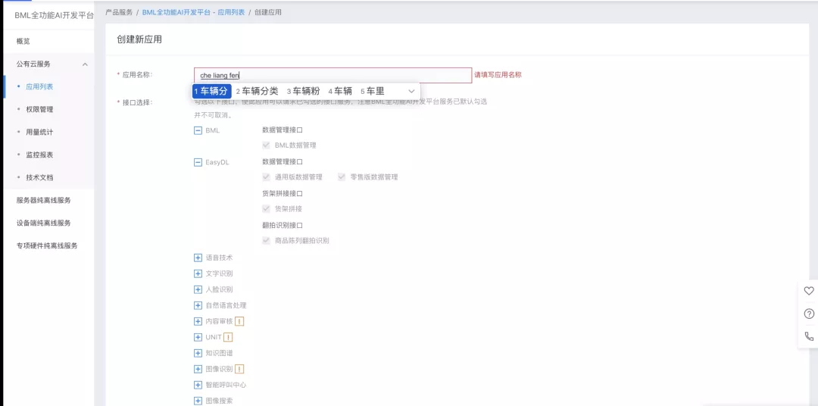Expand the 智能呼叫中心 group
This screenshot has height=406, width=818.
coord(198,385)
